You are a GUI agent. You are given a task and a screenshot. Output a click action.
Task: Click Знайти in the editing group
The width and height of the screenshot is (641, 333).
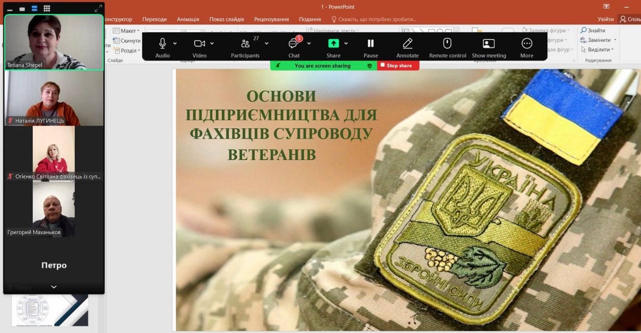click(593, 30)
